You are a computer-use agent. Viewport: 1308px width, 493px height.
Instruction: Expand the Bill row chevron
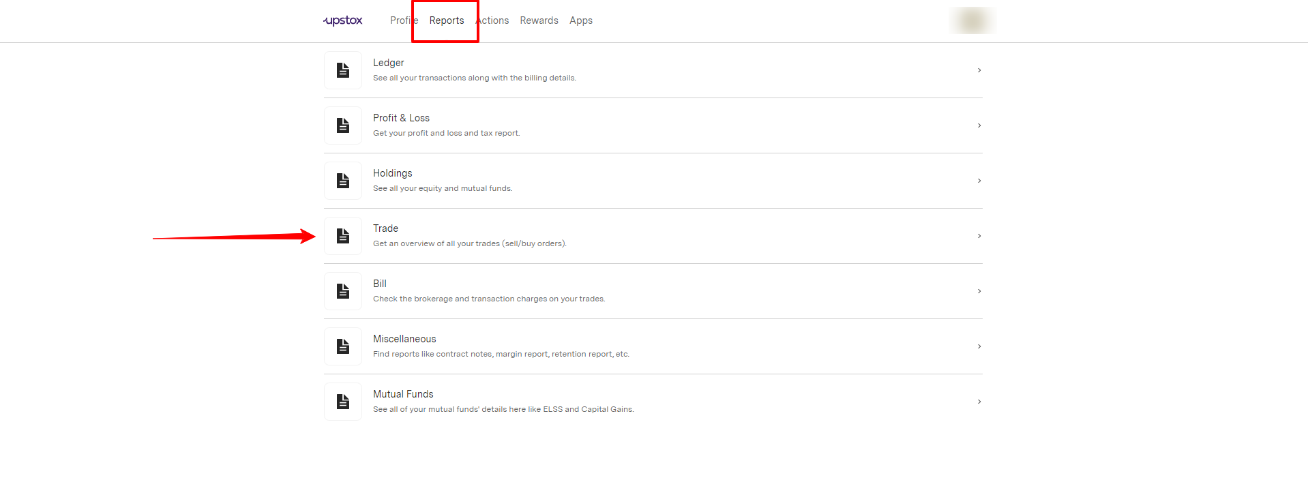(x=979, y=291)
